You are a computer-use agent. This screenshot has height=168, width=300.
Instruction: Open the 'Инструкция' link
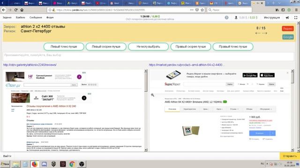[x=272, y=18]
